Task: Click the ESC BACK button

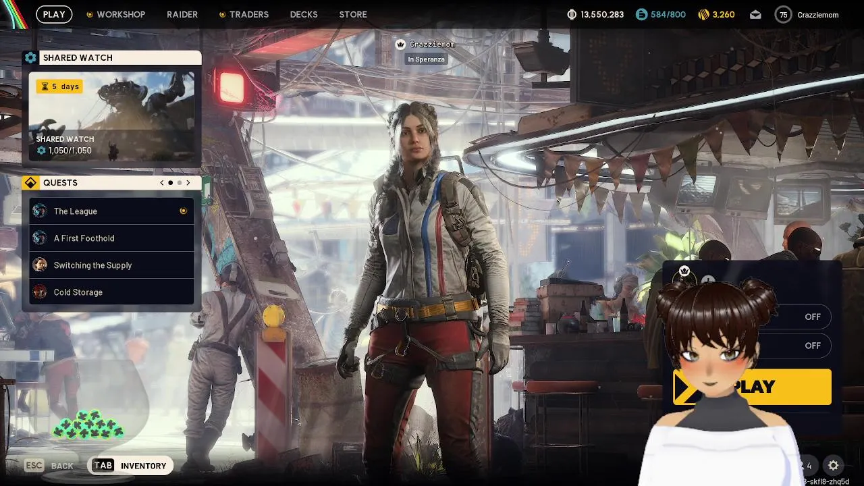Action: click(x=49, y=466)
